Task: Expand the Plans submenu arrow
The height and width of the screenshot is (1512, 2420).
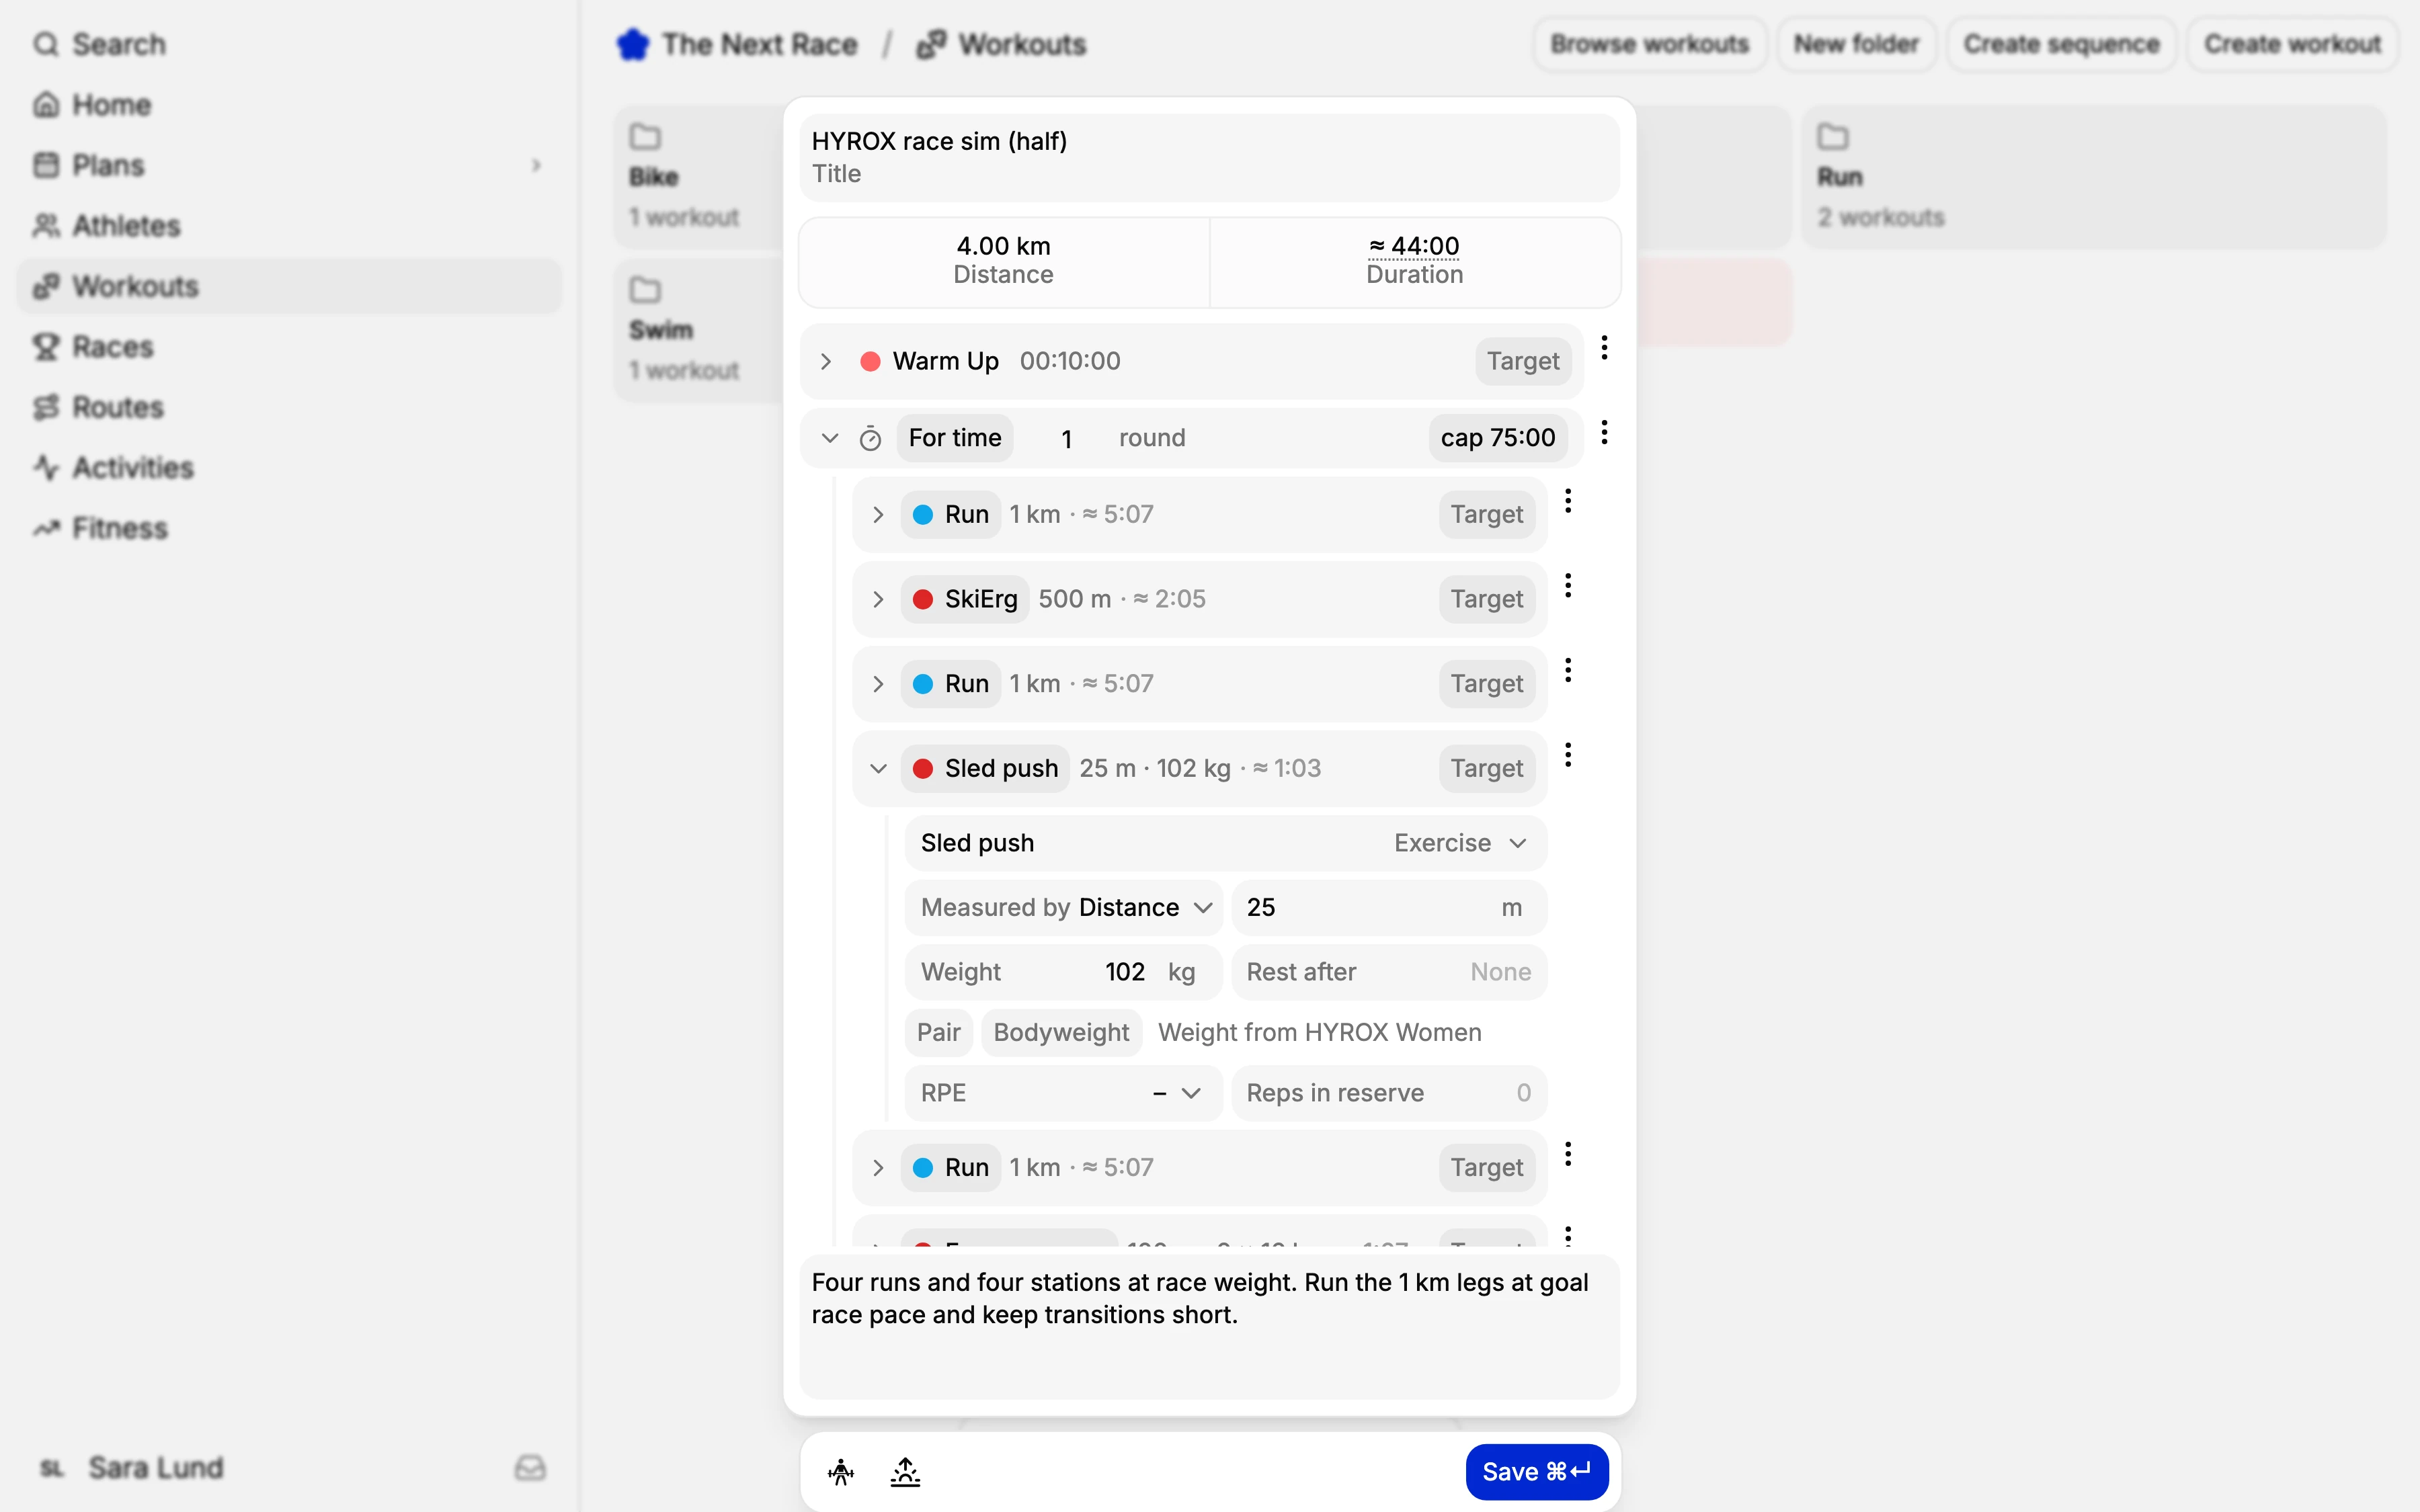Action: pos(536,165)
